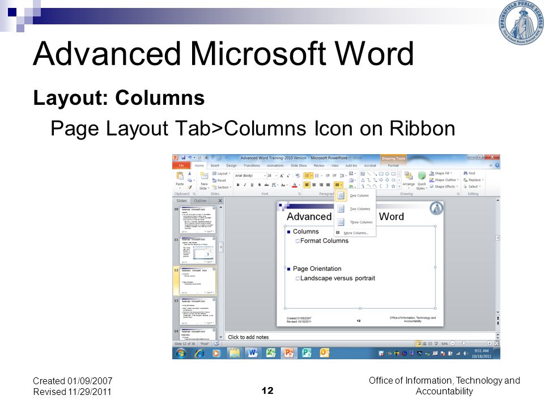Open Publisher from the taskbar
The height and width of the screenshot is (408, 544).
pos(307,353)
